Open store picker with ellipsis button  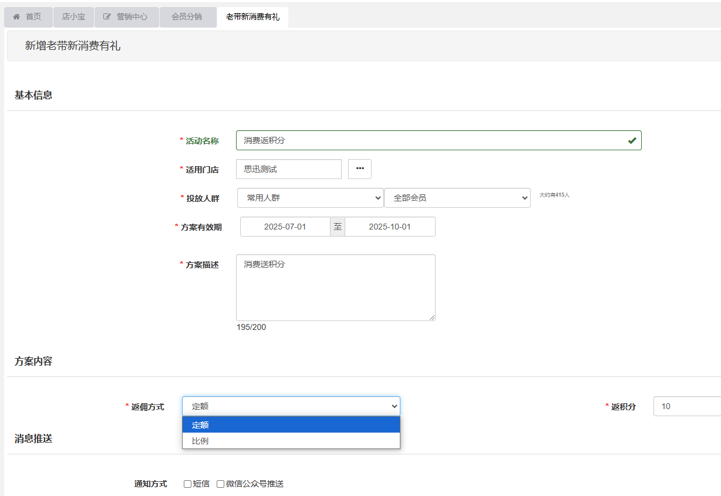pos(360,169)
